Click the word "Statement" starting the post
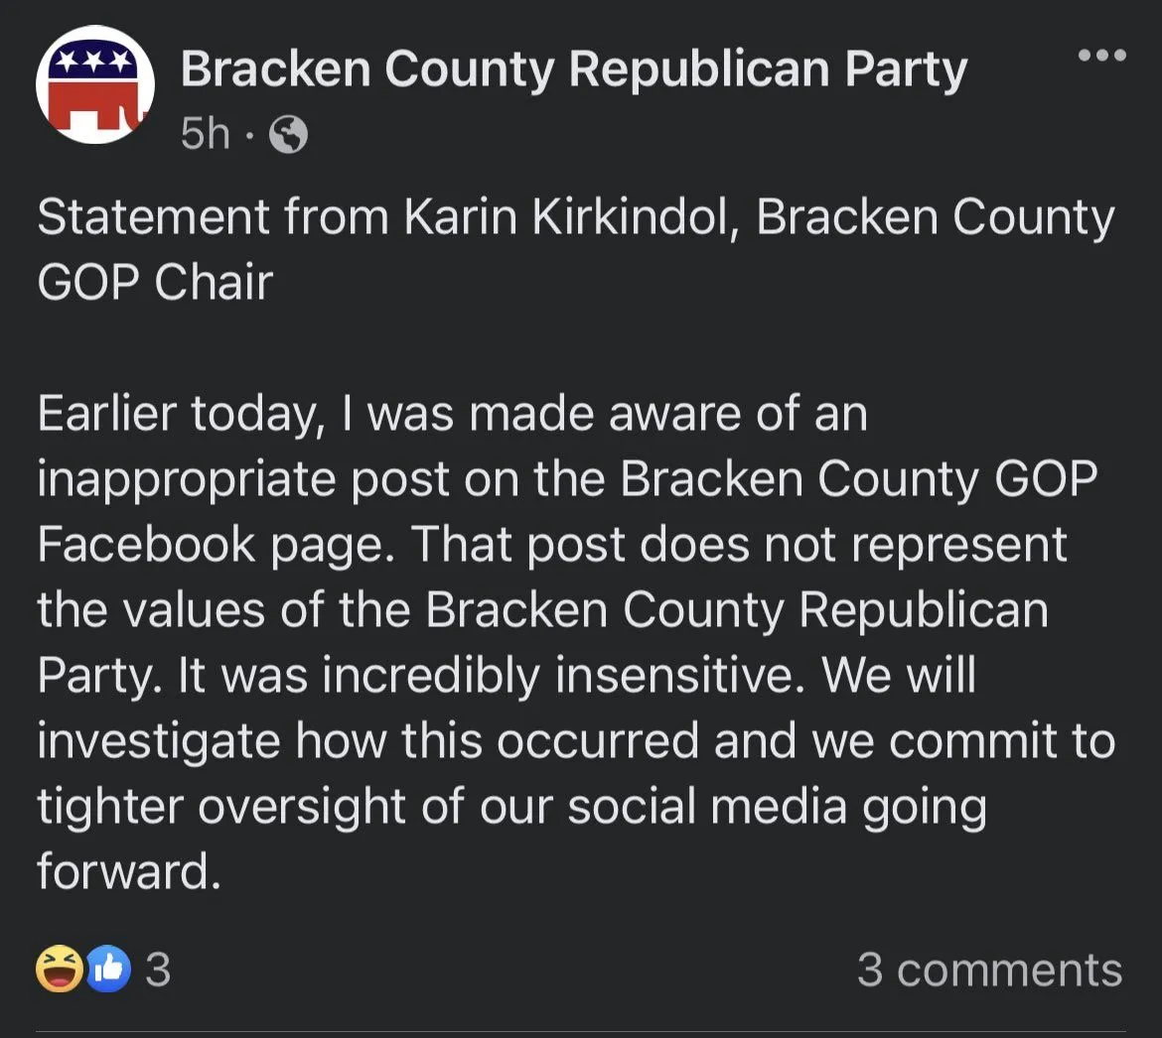The image size is (1162, 1038). pos(153,218)
